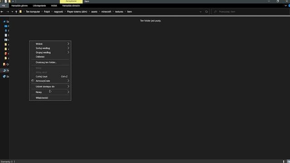Choose Cofnij Usuń in the context menu
Image resolution: width=290 pixels, height=163 pixels.
click(x=50, y=77)
